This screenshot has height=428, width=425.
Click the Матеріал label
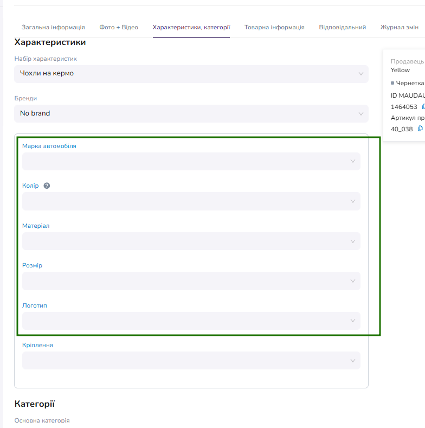coord(36,226)
